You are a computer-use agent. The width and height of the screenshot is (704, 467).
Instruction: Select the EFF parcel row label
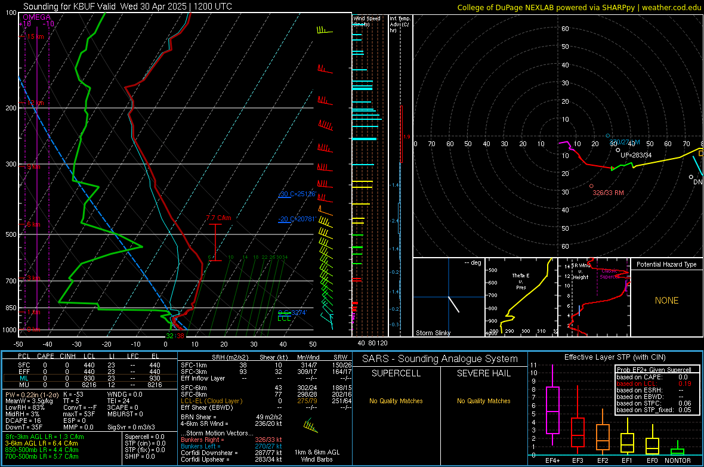[x=24, y=372]
